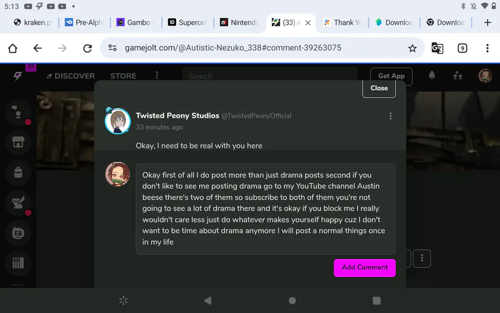Switch to the Supercell browser tab
This screenshot has height=313, width=500.
[187, 22]
